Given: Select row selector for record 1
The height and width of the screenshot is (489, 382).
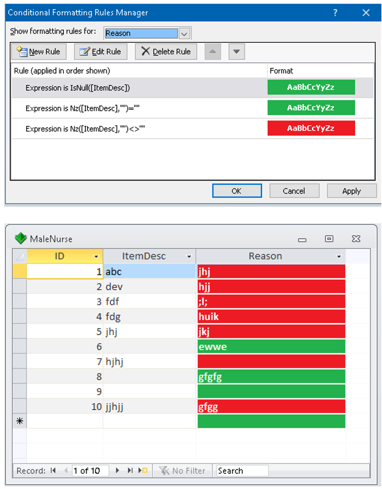Looking at the screenshot, I should click(x=19, y=271).
